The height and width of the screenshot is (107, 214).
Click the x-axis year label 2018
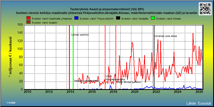coord(113,91)
